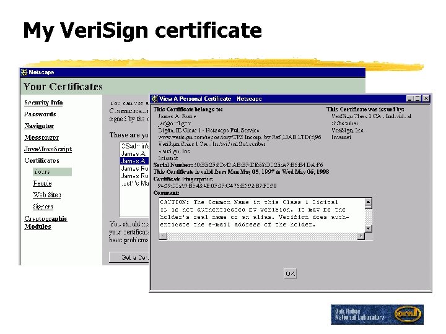Select the Yours certificates item

[x=52, y=172]
